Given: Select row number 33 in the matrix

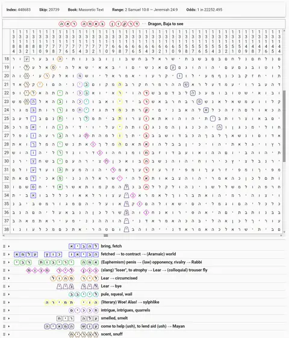Looking at the screenshot, I should click(7, 187).
